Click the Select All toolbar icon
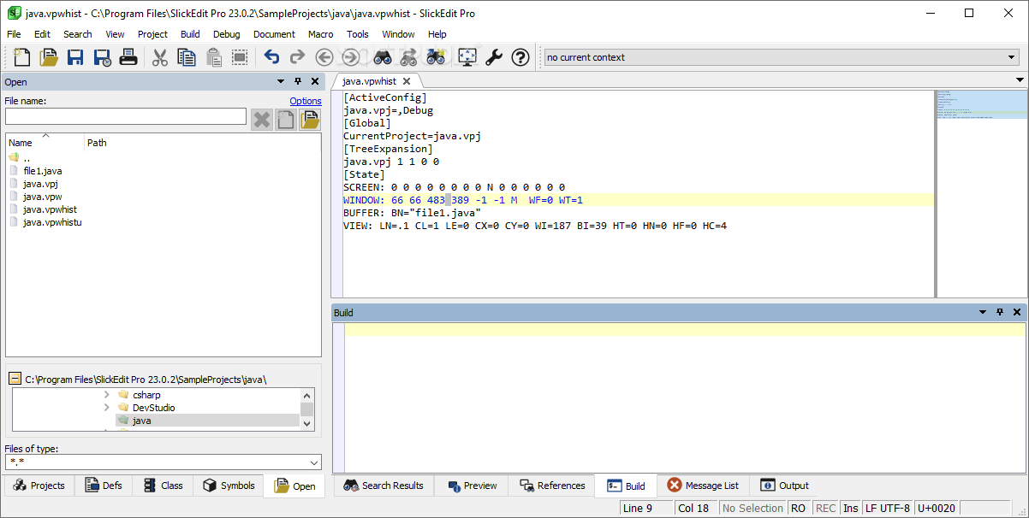 tap(240, 57)
